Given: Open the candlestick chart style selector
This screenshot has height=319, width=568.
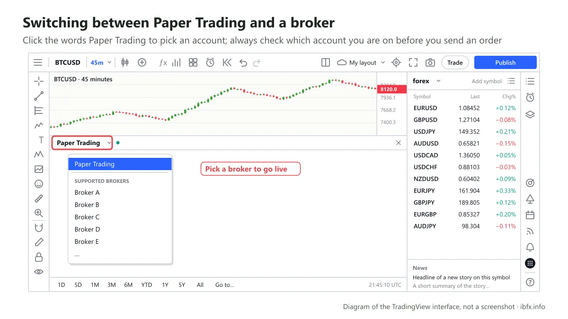Looking at the screenshot, I should pos(125,62).
